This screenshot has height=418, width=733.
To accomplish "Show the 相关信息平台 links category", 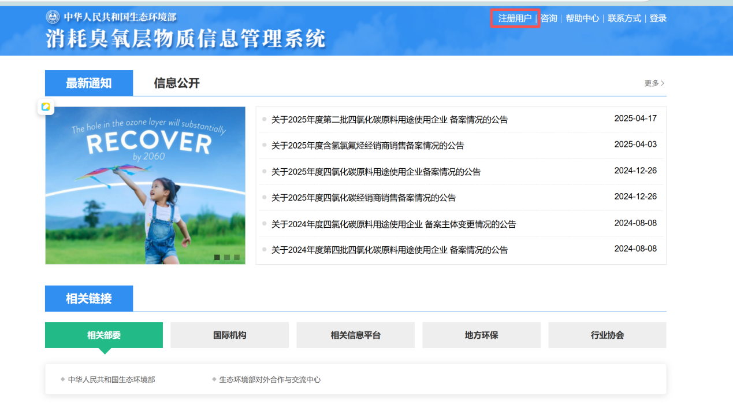I will coord(355,335).
